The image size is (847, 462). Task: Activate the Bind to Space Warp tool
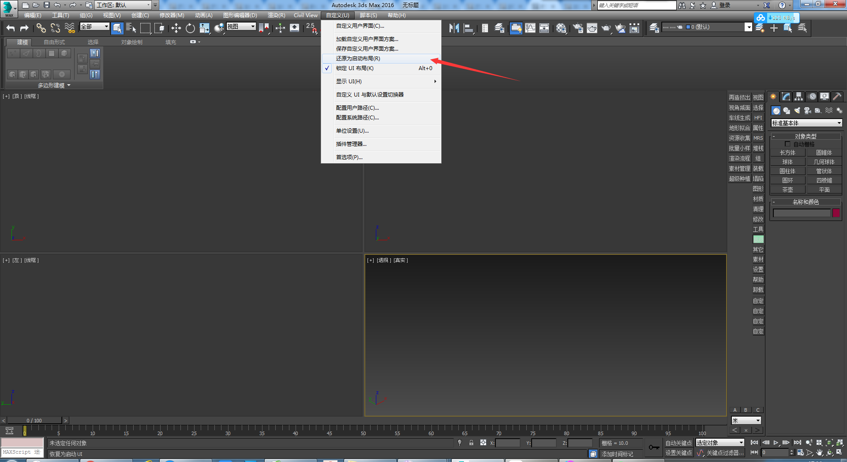pyautogui.click(x=70, y=28)
